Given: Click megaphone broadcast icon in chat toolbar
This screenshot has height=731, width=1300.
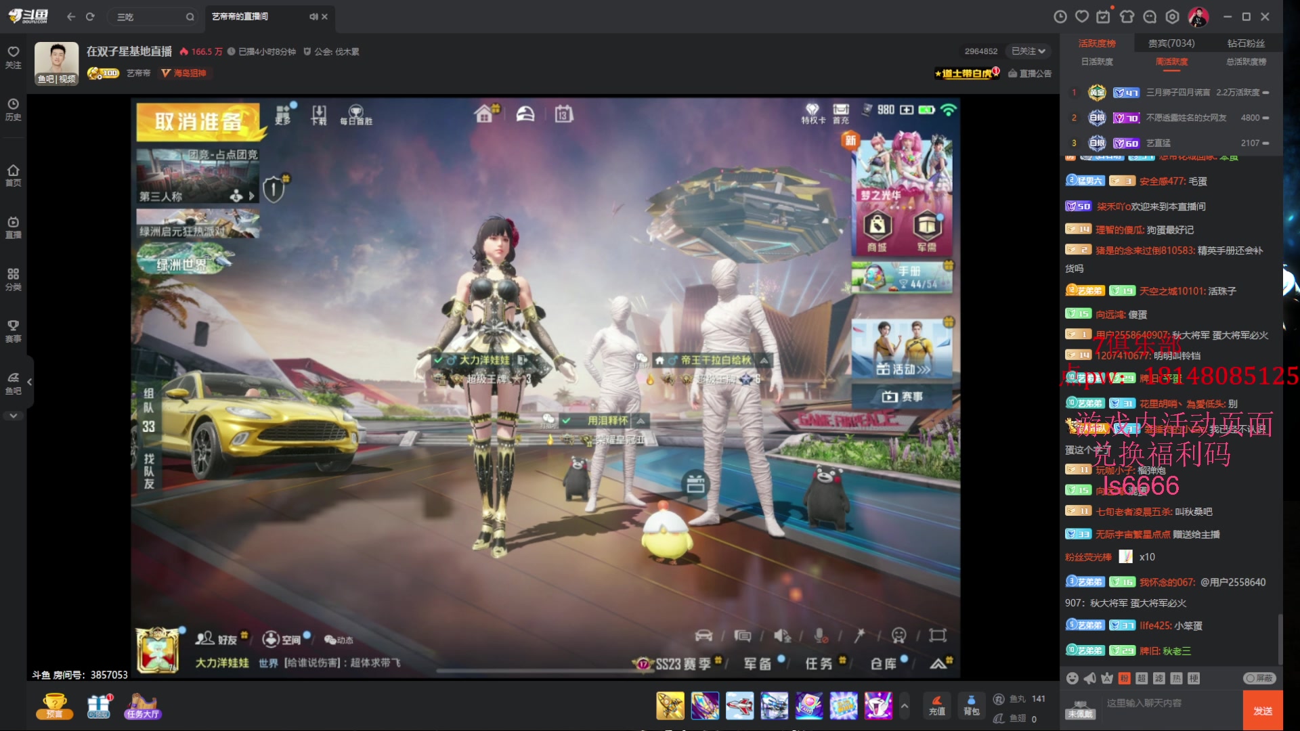Looking at the screenshot, I should (1089, 678).
